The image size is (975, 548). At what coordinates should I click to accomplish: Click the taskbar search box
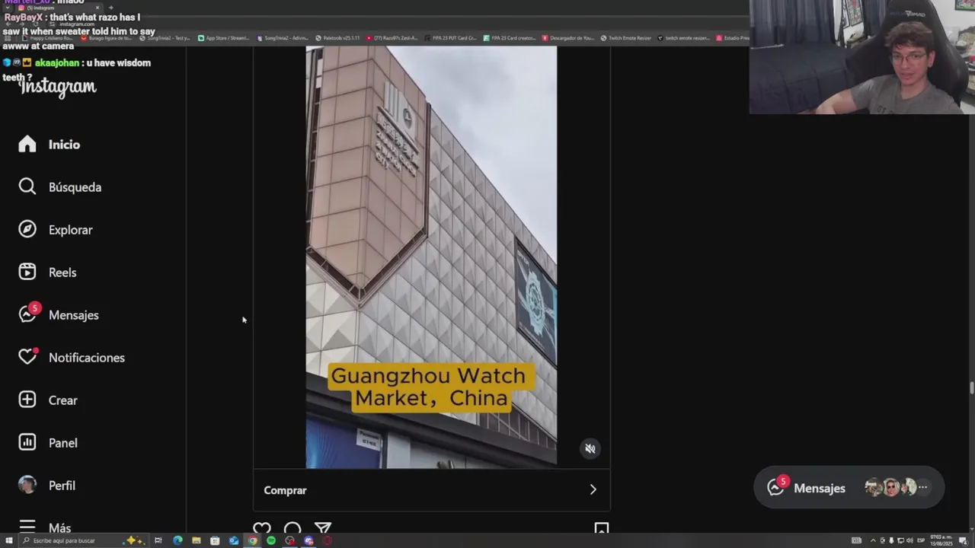tap(82, 540)
